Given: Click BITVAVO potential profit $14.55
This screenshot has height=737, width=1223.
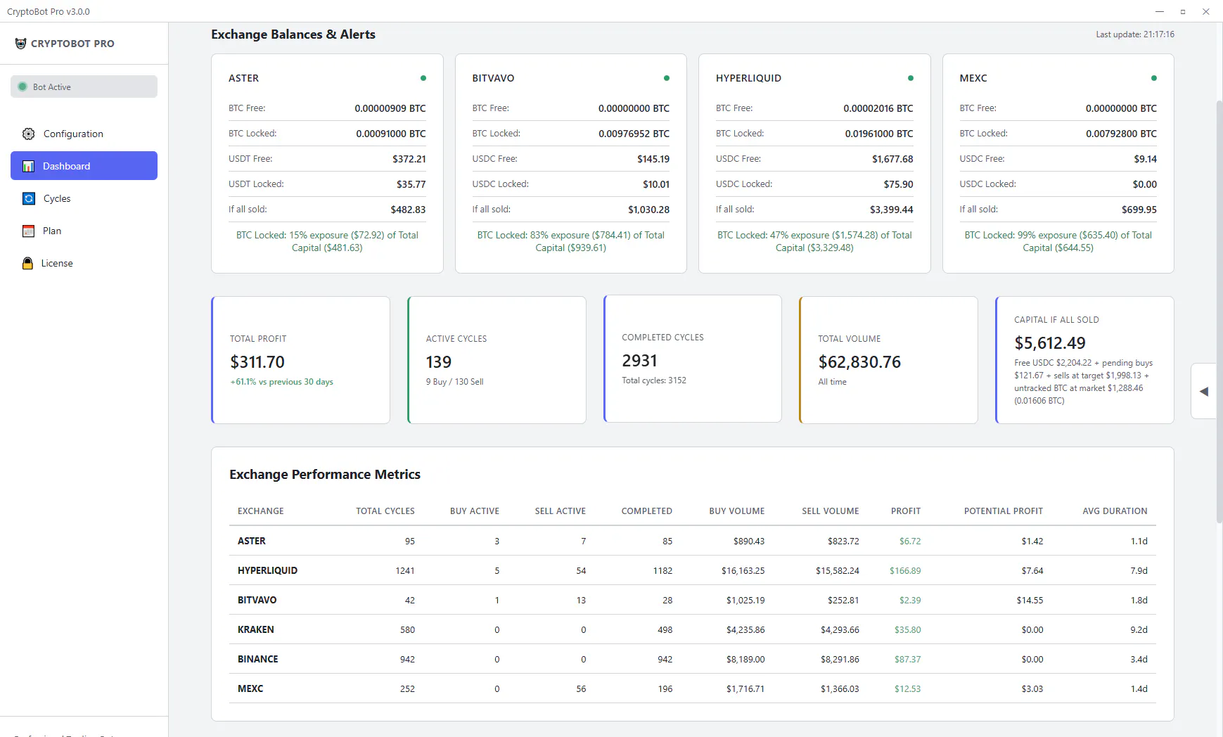Looking at the screenshot, I should [x=1030, y=600].
